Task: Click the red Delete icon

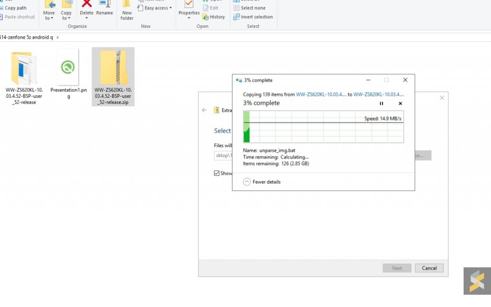Action: click(x=86, y=4)
